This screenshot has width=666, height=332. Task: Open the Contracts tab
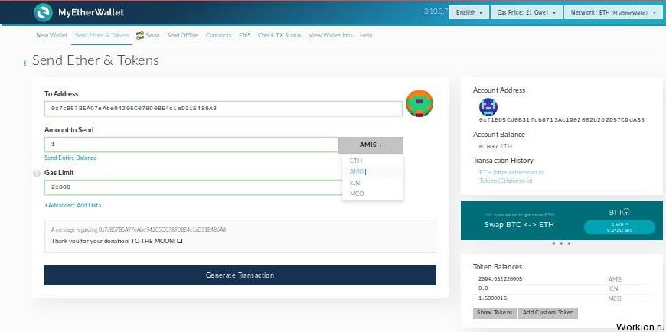pyautogui.click(x=219, y=35)
